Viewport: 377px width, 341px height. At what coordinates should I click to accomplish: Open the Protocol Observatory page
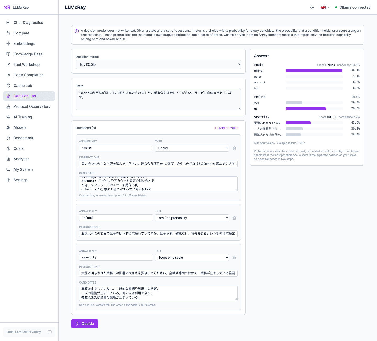click(x=29, y=106)
